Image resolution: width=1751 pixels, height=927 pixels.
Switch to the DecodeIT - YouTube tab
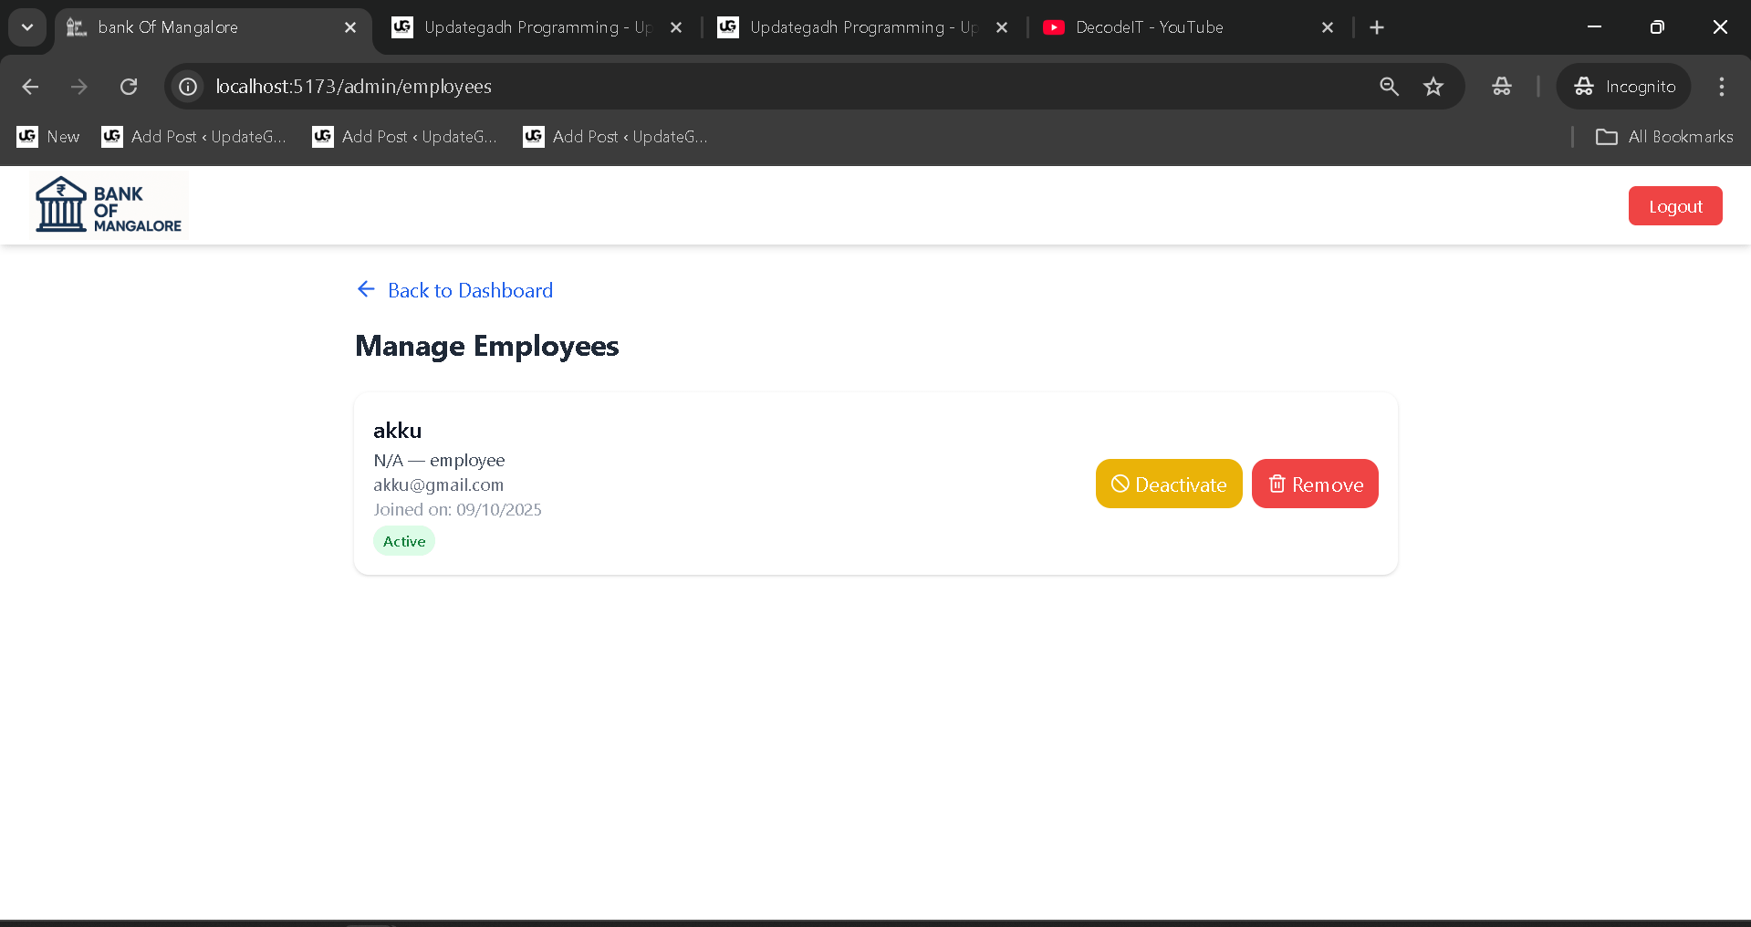[x=1149, y=27]
